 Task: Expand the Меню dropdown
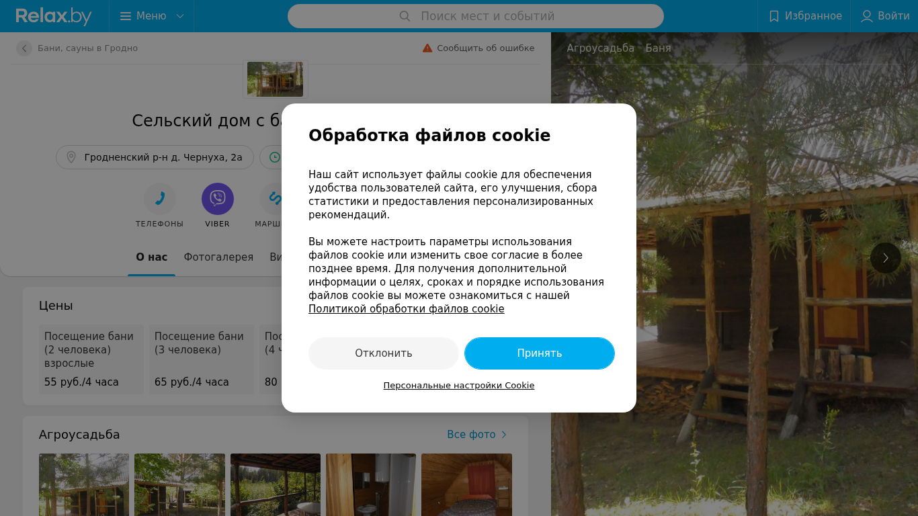pyautogui.click(x=152, y=16)
